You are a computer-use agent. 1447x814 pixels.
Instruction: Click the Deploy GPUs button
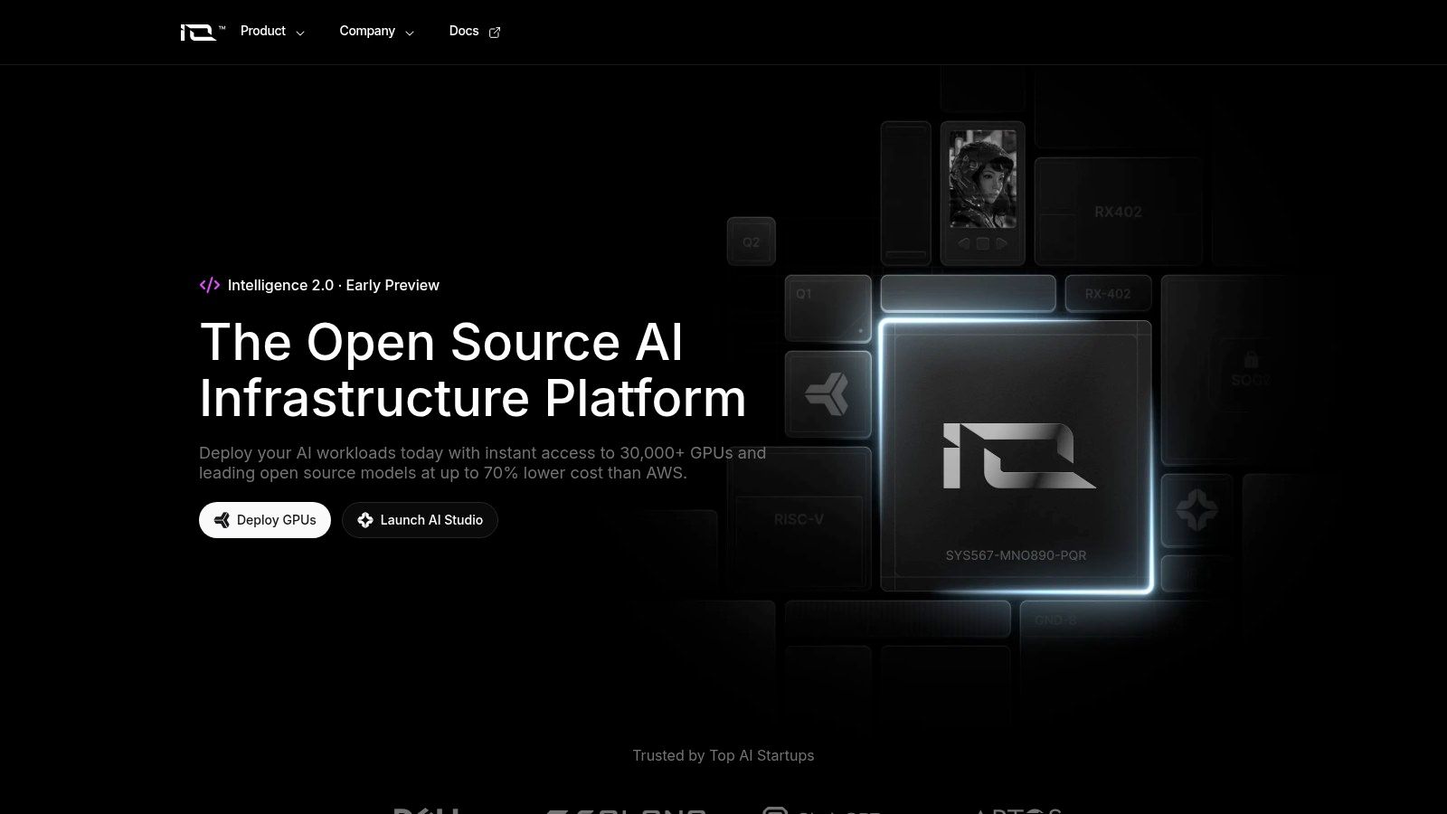pos(264,520)
